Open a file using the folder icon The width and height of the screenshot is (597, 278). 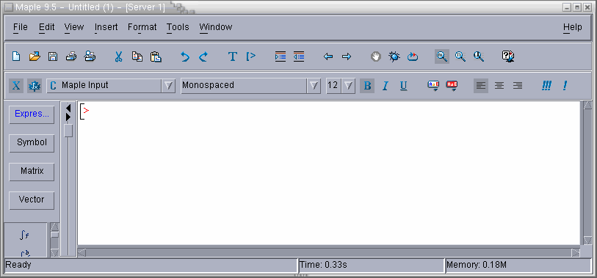pos(35,56)
